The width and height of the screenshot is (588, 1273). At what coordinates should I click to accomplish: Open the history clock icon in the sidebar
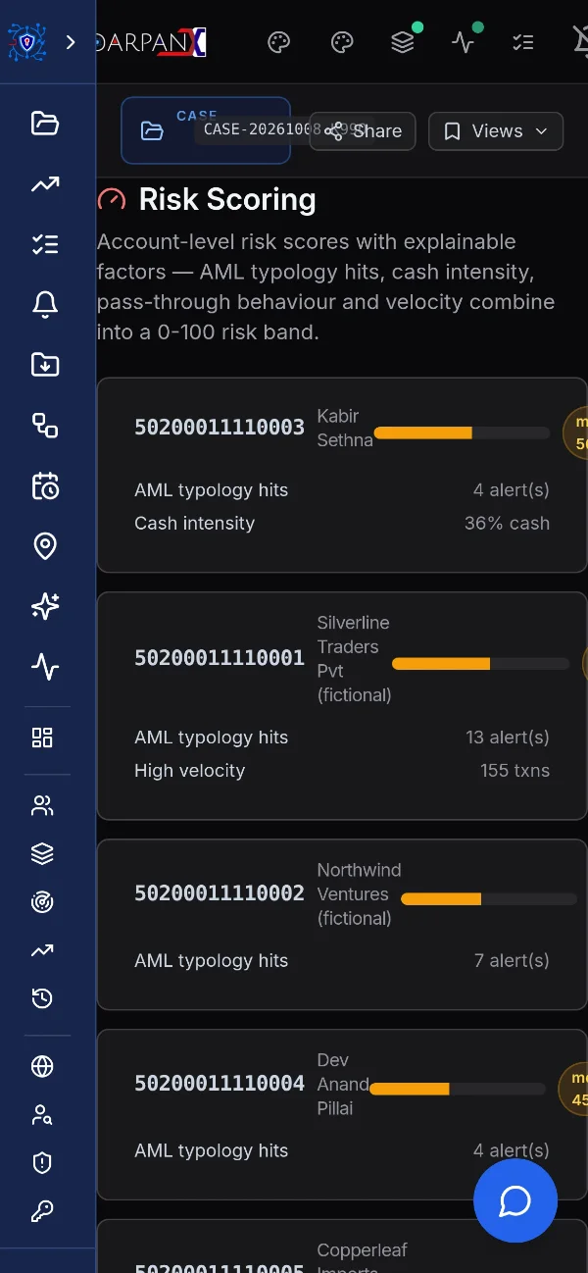click(x=42, y=998)
